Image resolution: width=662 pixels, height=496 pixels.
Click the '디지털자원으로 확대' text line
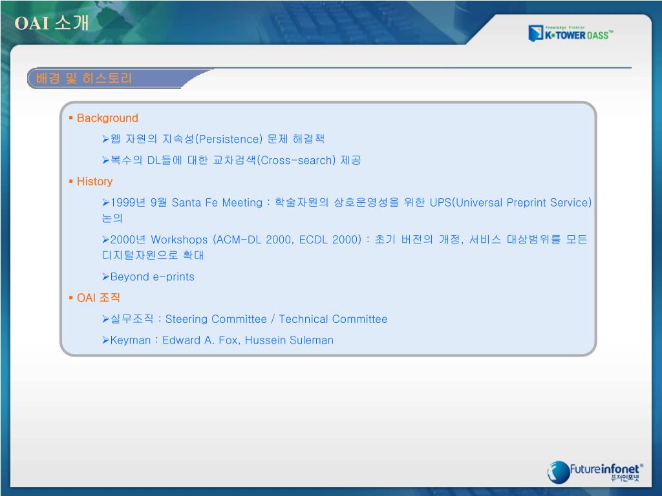153,255
